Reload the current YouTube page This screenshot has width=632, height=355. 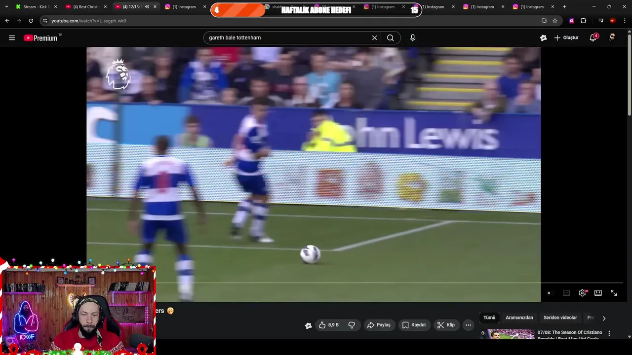coord(31,21)
